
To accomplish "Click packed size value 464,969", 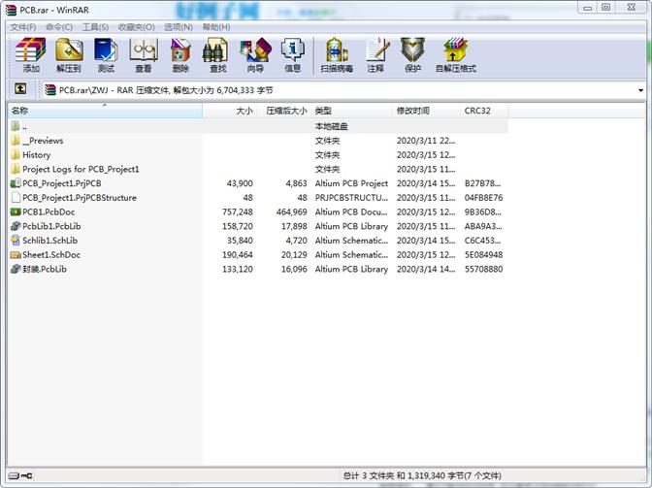I will tap(291, 212).
